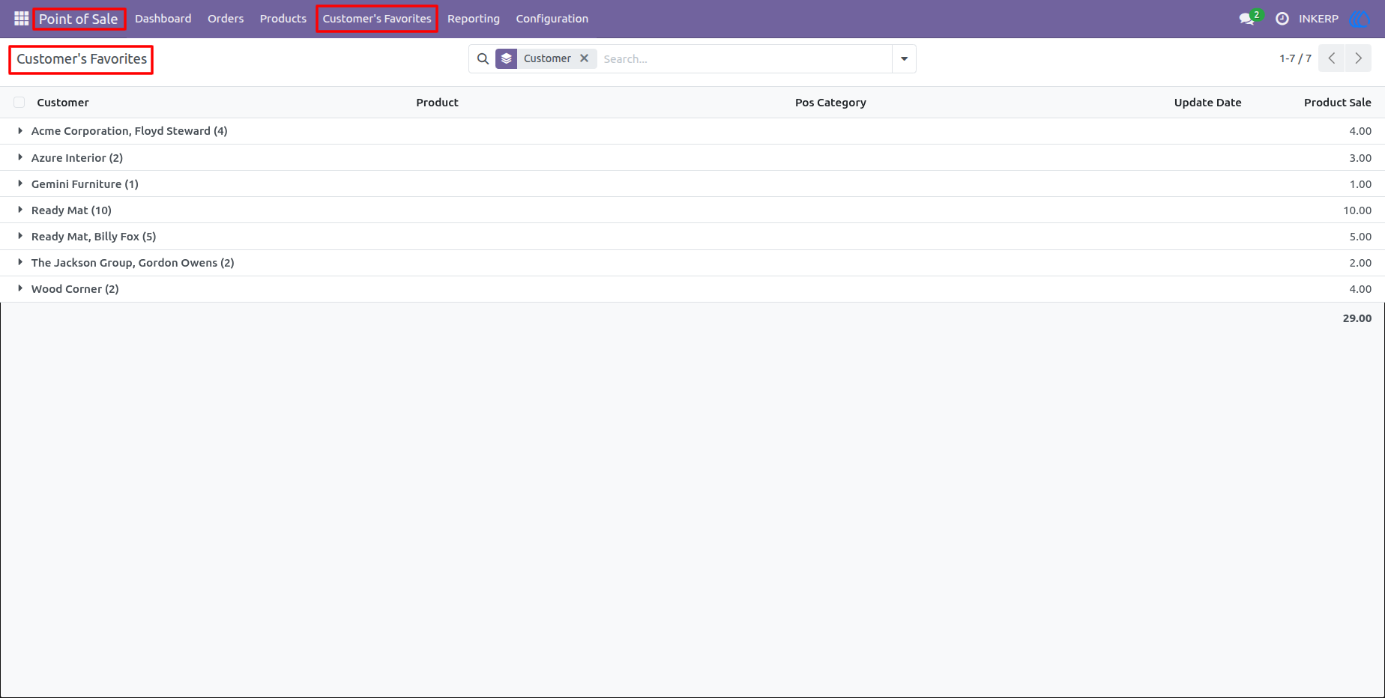The width and height of the screenshot is (1385, 698).
Task: Click the Customer group-by layers icon
Action: pyautogui.click(x=507, y=58)
